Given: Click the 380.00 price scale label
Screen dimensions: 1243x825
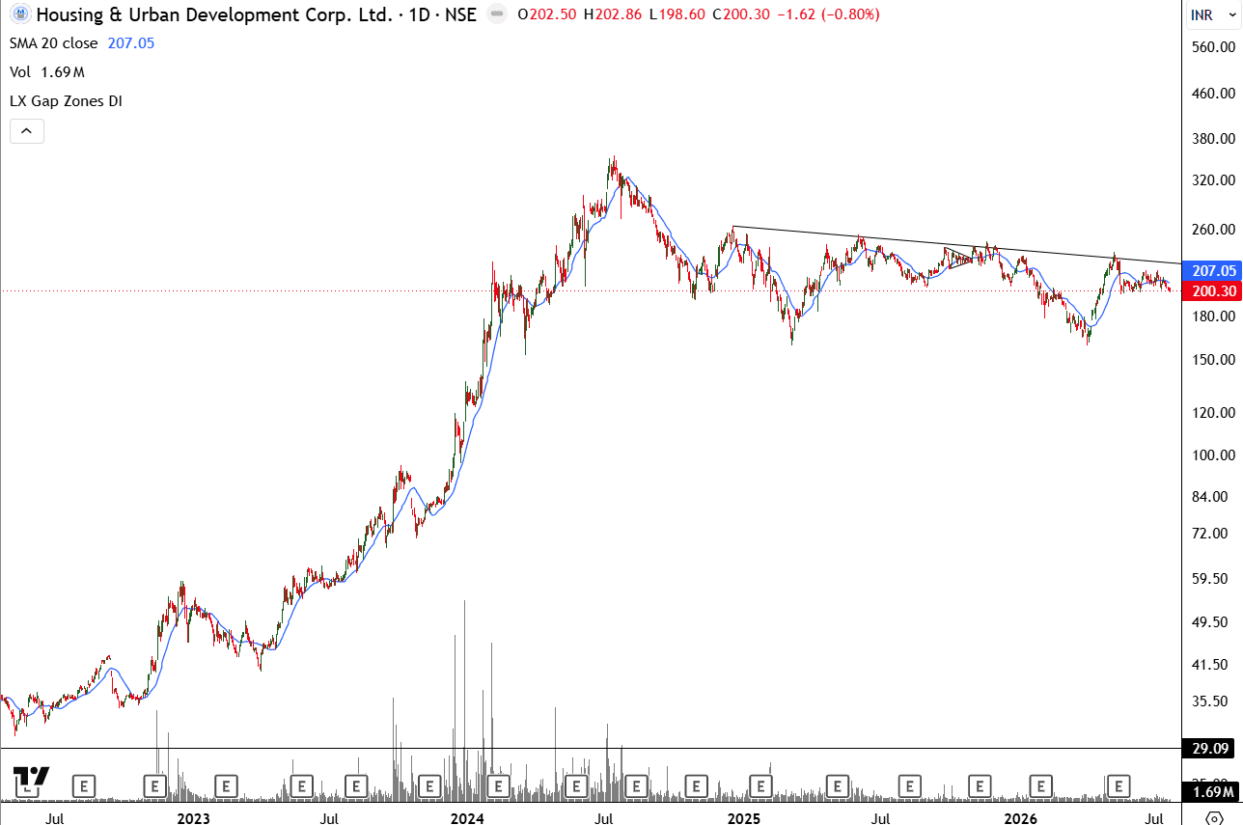Looking at the screenshot, I should coord(1213,138).
